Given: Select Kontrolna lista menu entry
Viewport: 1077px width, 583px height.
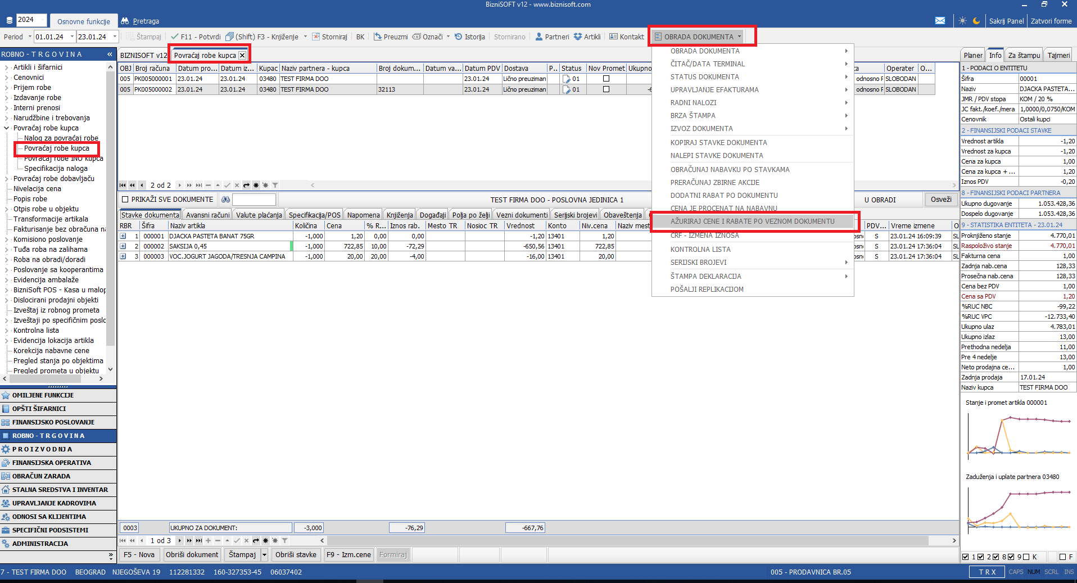Looking at the screenshot, I should [700, 250].
